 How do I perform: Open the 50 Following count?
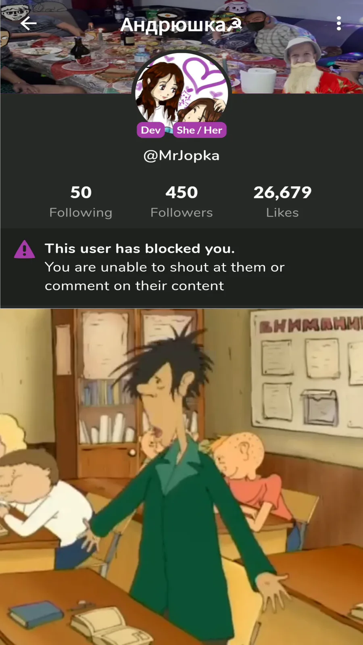(x=81, y=192)
